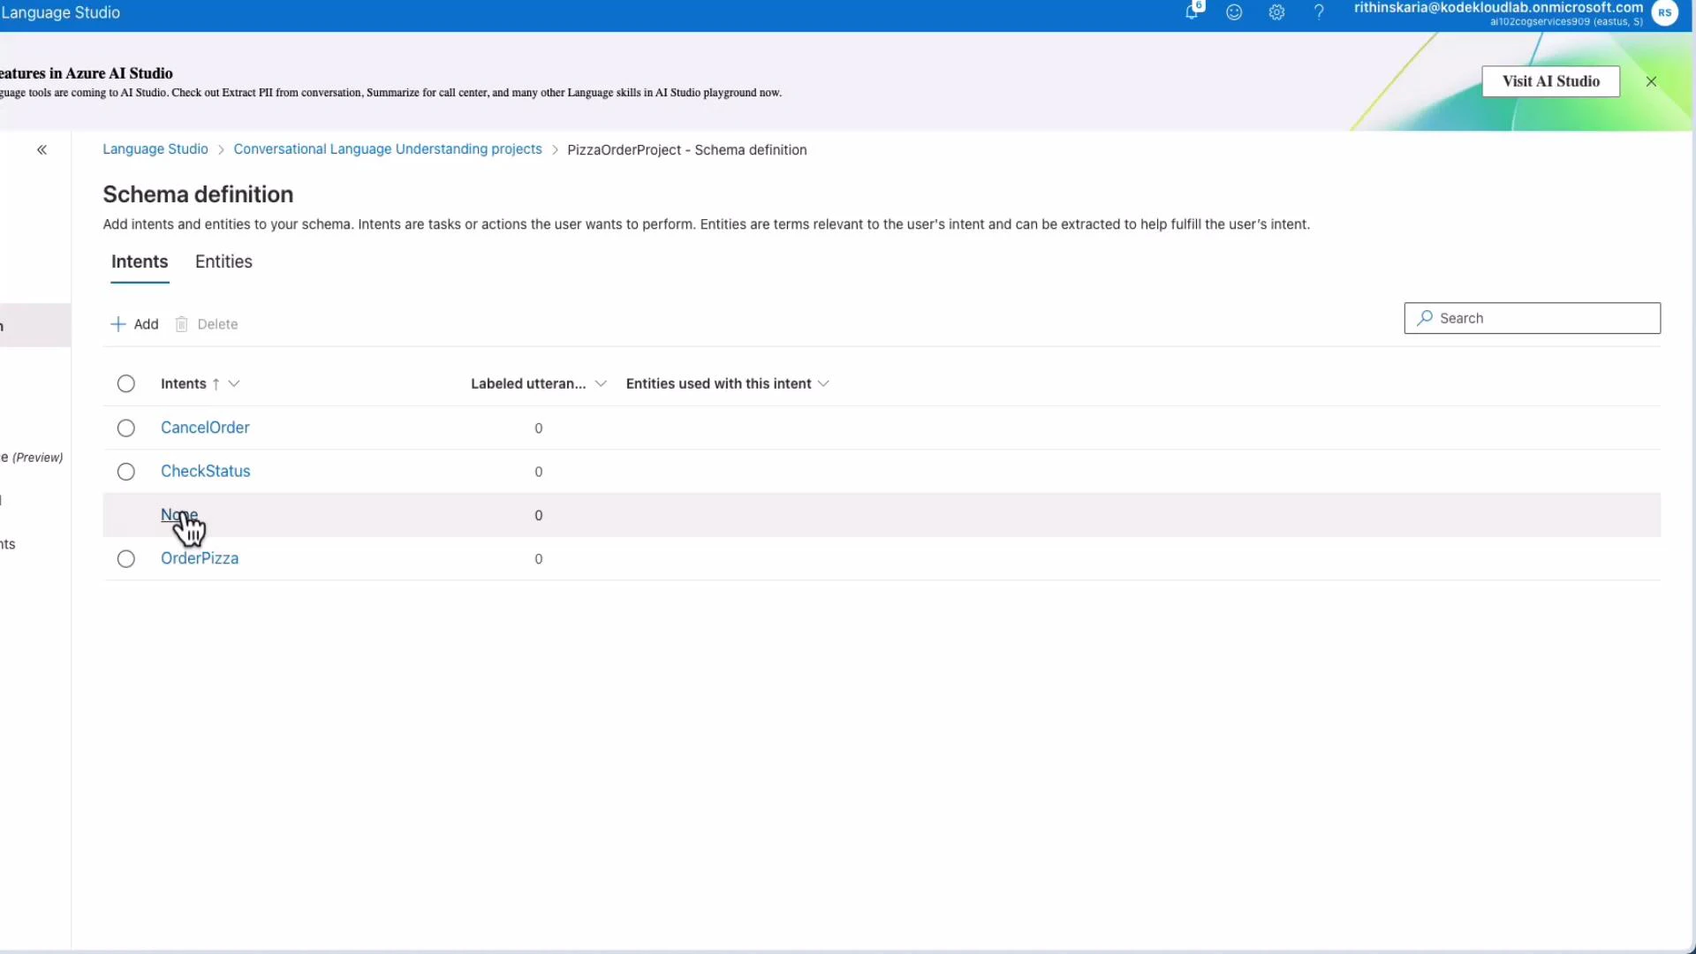This screenshot has height=954, width=1696.
Task: Click the Visit AI Studio button
Action: (x=1551, y=80)
